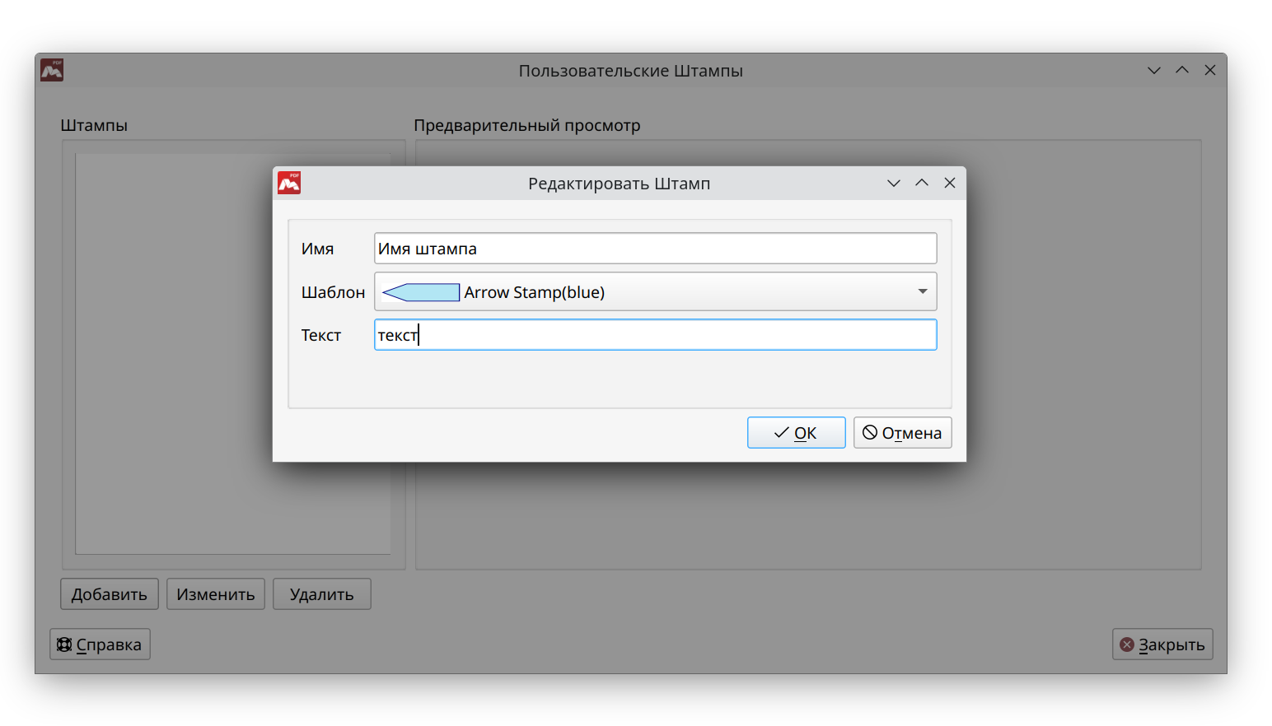The height and width of the screenshot is (726, 1272).
Task: Click the Шаблон label
Action: pyautogui.click(x=333, y=292)
